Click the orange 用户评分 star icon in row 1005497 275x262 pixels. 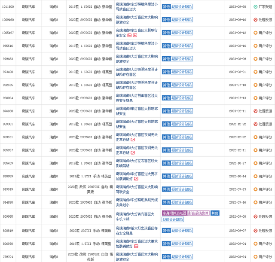(x=256, y=33)
